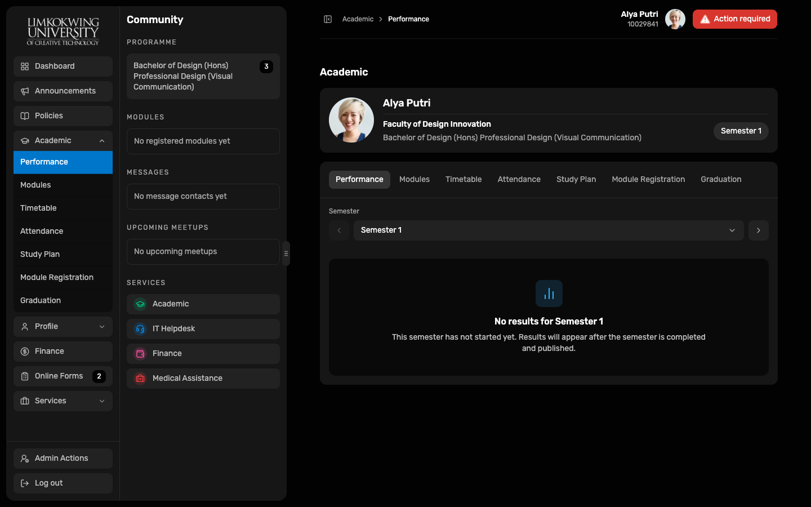Open Dashboard from the sidebar
The height and width of the screenshot is (507, 811).
coord(63,66)
